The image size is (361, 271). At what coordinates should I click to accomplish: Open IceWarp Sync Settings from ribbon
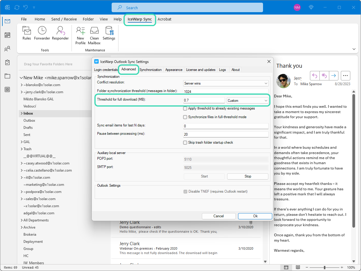109,33
